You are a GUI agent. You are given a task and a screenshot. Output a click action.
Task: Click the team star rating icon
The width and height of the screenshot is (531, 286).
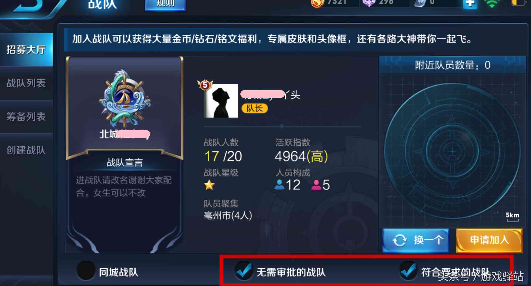[x=209, y=185]
